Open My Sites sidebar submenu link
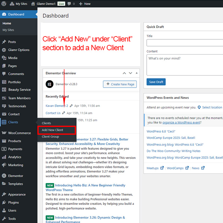This screenshot has width=223, height=223. 8,30
